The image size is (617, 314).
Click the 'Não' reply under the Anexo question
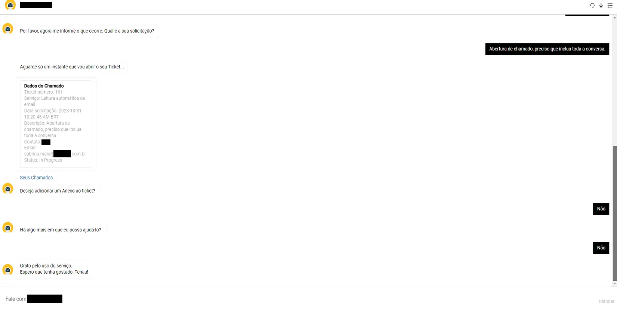[x=601, y=209]
